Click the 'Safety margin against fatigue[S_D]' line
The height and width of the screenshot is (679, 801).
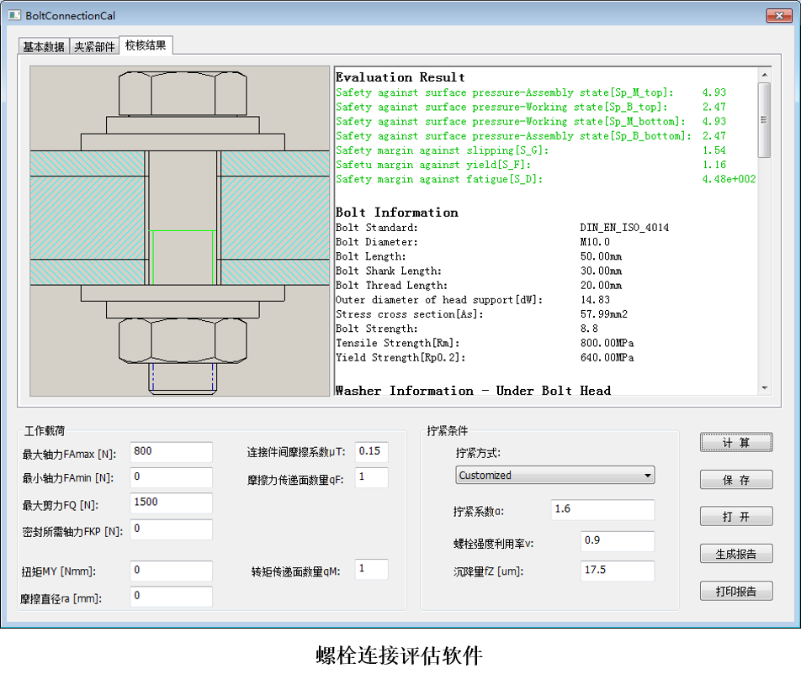(x=545, y=179)
